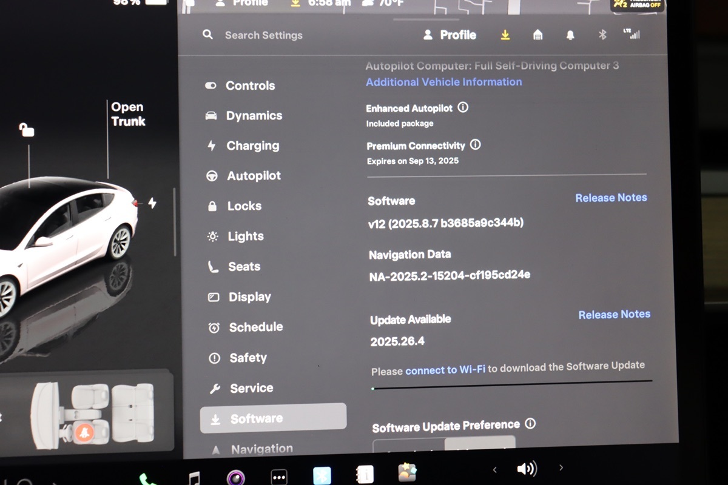This screenshot has width=728, height=485.
Task: Tap the speaker volume icon
Action: (x=527, y=469)
